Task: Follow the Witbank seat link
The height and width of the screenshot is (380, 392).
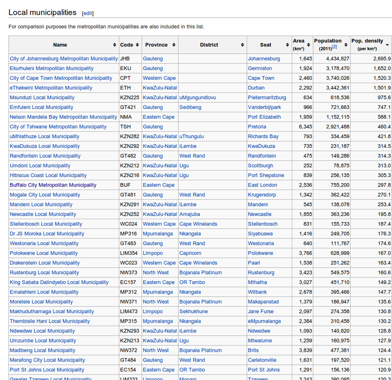Action: 257,292
